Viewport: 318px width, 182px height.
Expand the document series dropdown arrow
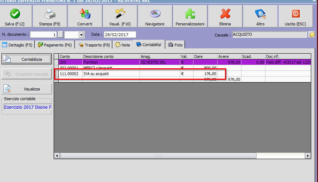coord(81,35)
